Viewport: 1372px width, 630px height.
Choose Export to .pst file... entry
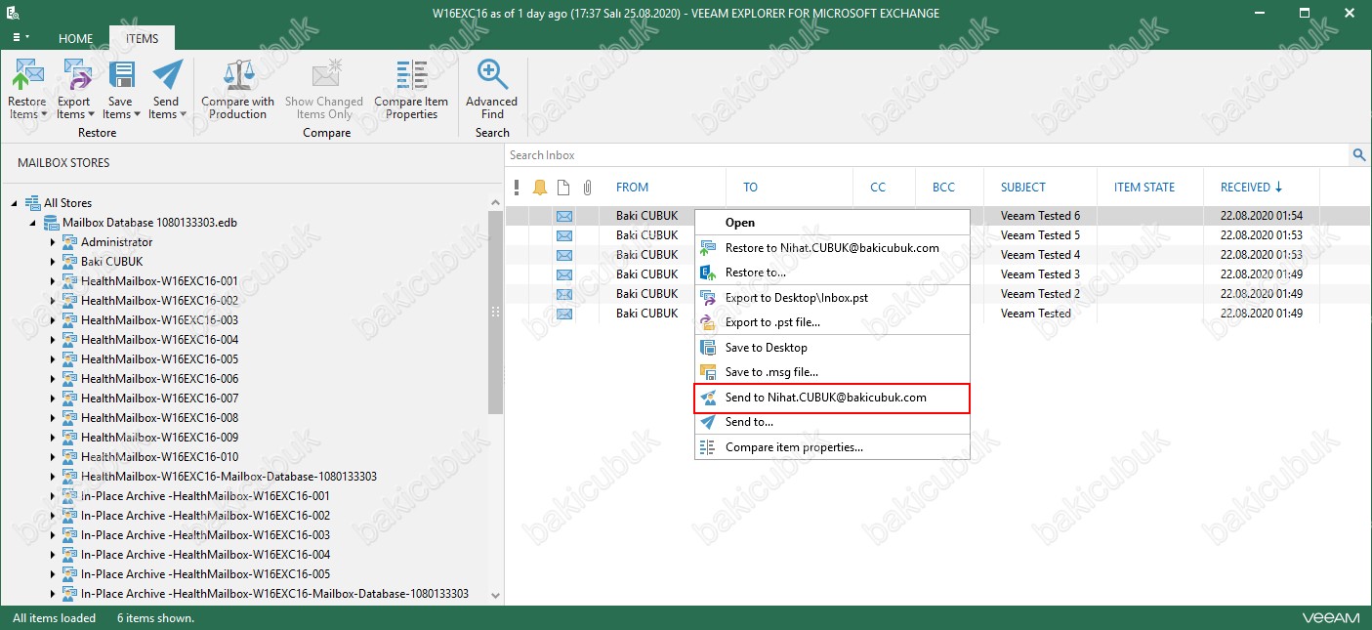click(x=832, y=322)
